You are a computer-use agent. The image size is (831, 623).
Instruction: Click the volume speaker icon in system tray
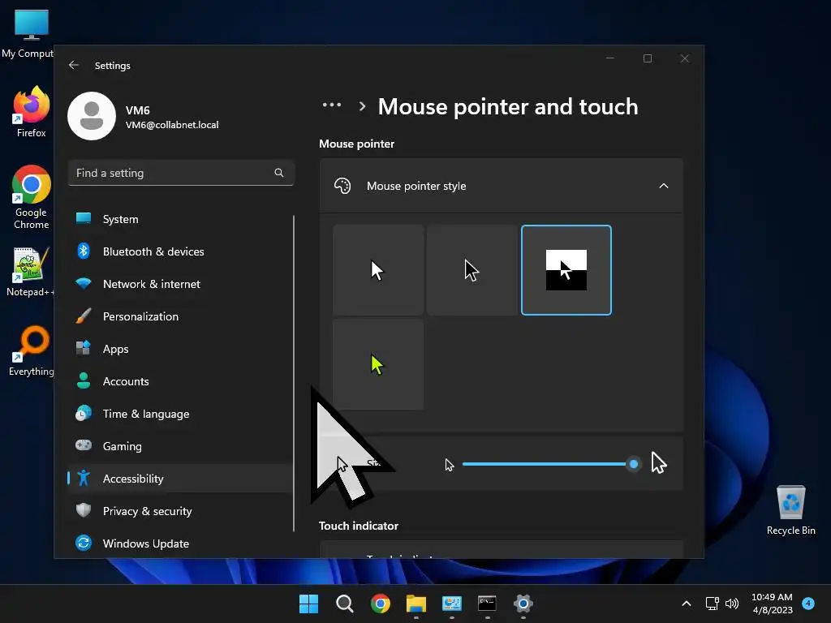point(732,604)
